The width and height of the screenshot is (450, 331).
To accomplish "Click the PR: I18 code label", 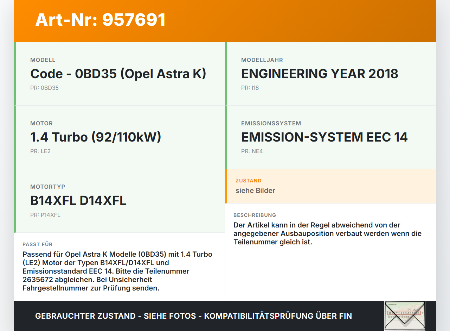I will (x=250, y=88).
